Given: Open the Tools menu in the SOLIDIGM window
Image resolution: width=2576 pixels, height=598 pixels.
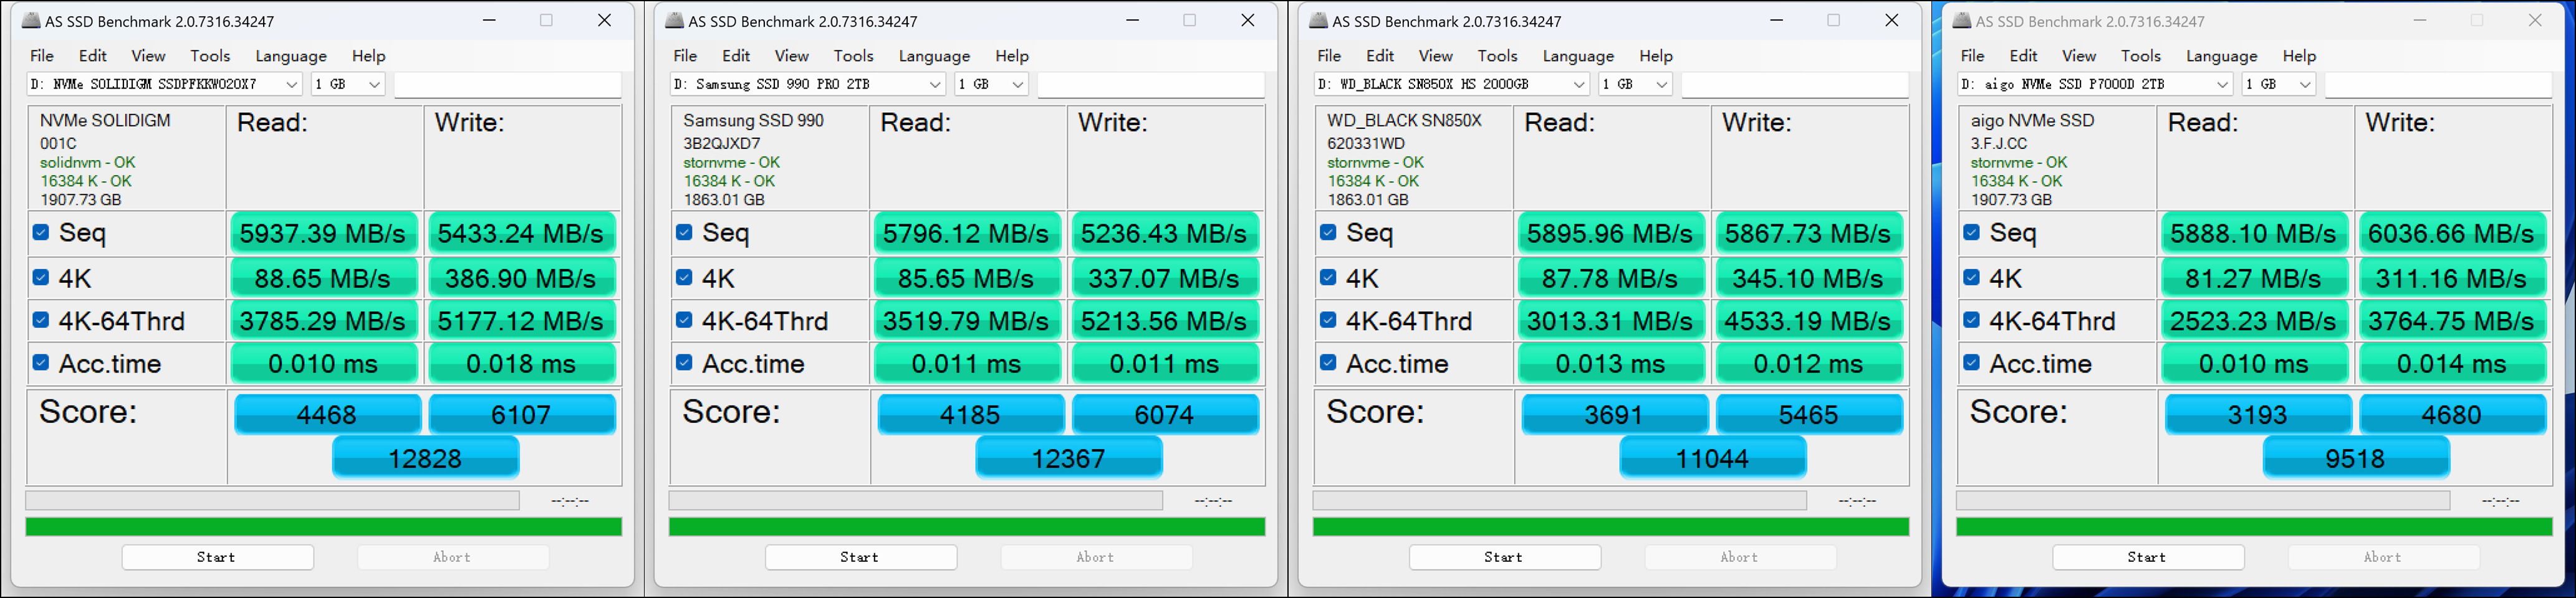Looking at the screenshot, I should pos(210,56).
